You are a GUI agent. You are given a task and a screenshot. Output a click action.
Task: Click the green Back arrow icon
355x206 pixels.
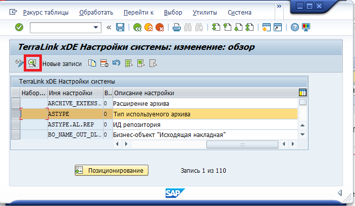pyautogui.click(x=137, y=27)
